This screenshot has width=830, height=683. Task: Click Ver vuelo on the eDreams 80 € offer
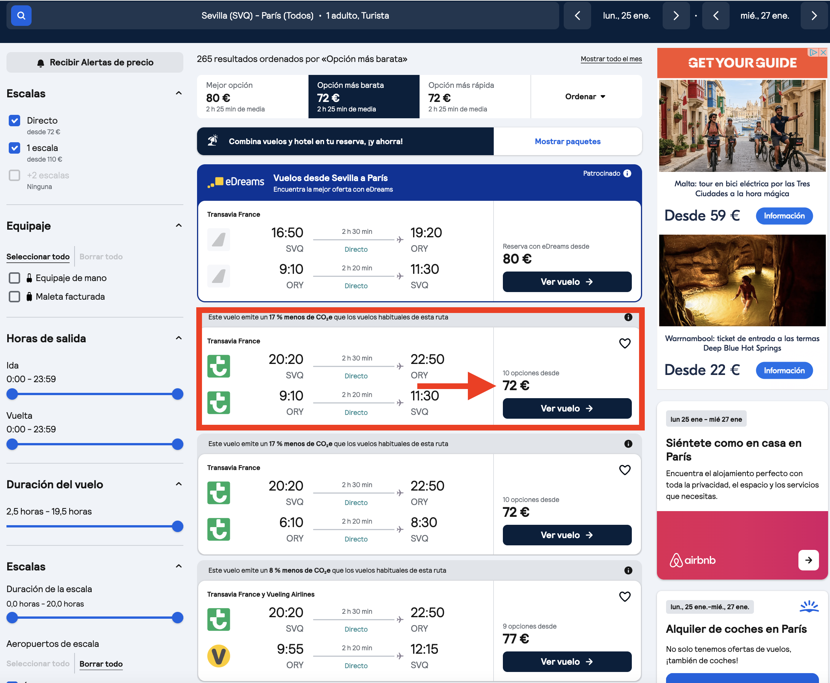pos(567,282)
